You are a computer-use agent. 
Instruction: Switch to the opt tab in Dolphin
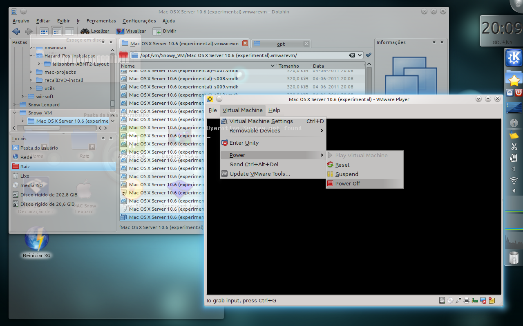281,44
